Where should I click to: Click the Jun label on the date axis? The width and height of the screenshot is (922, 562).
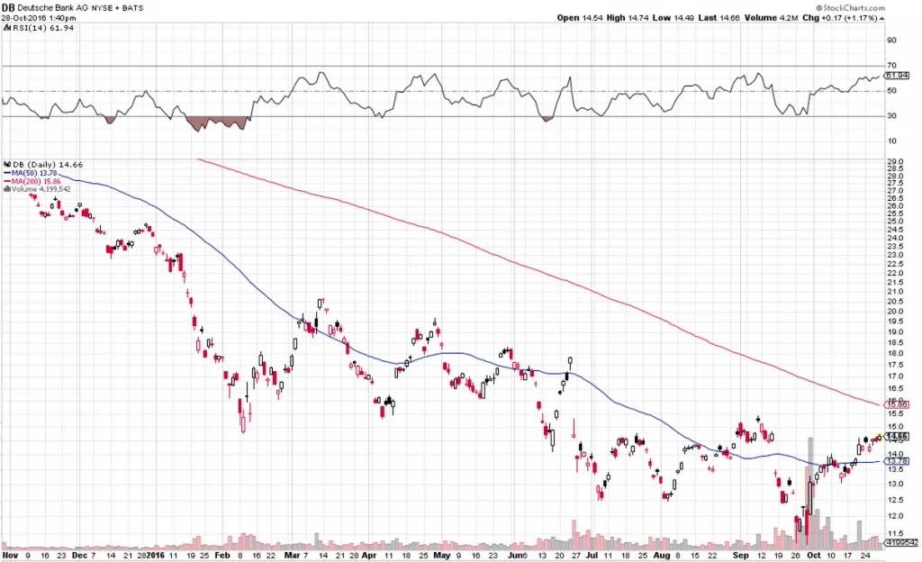pos(514,555)
